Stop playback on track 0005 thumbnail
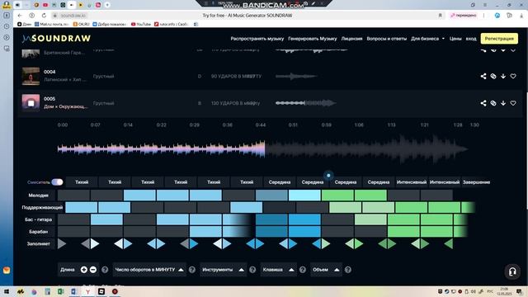Screen dimensions: 528x297 [x=31, y=103]
